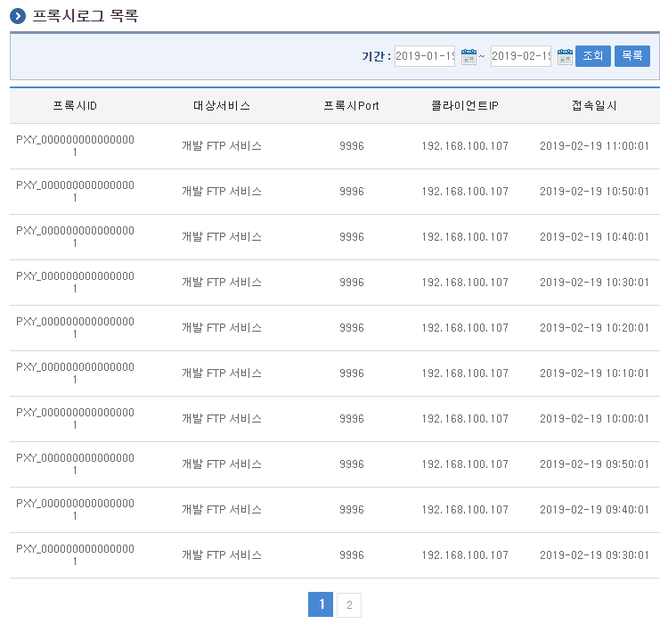Click the 프록시ID column header
668x624 pixels.
(75, 106)
